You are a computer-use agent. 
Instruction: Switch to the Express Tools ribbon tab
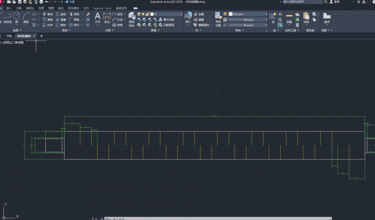tap(102, 8)
